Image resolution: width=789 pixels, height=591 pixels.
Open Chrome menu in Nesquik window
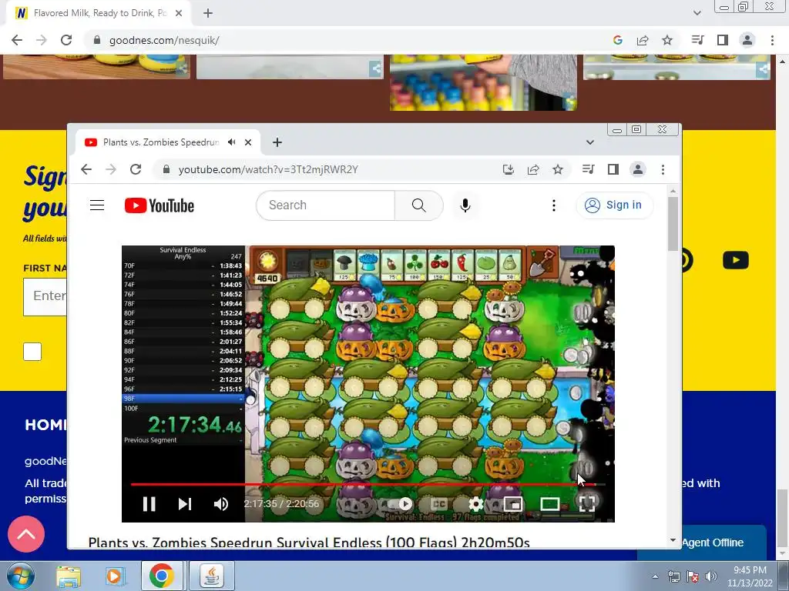tap(772, 40)
